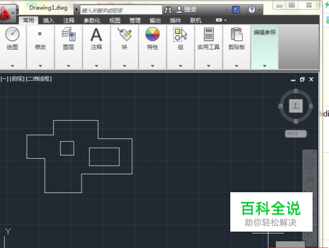This screenshot has width=329, height=248.
Task: Click the user login (登录) icon
Action: tap(179, 10)
